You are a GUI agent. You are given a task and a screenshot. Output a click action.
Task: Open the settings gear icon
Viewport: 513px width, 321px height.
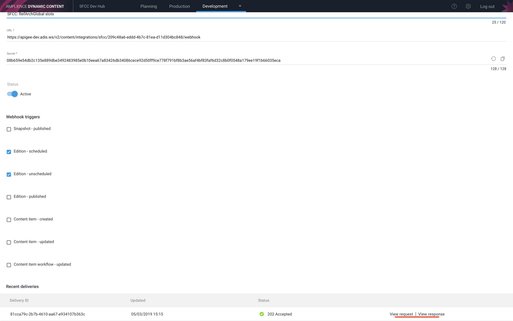click(468, 6)
